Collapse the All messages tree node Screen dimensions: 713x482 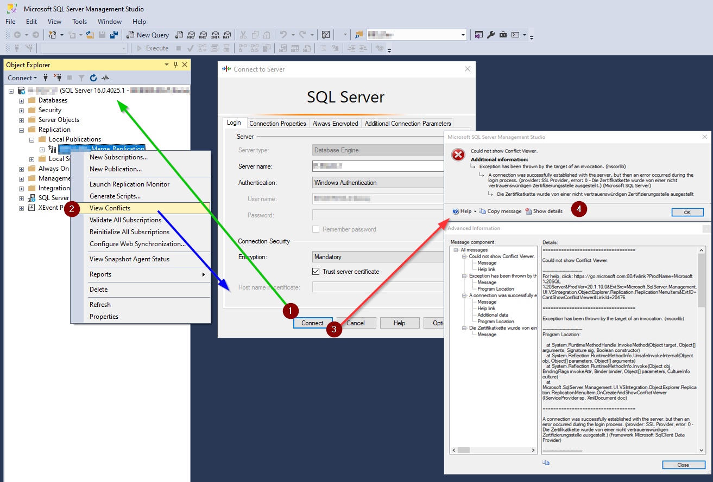coord(457,250)
